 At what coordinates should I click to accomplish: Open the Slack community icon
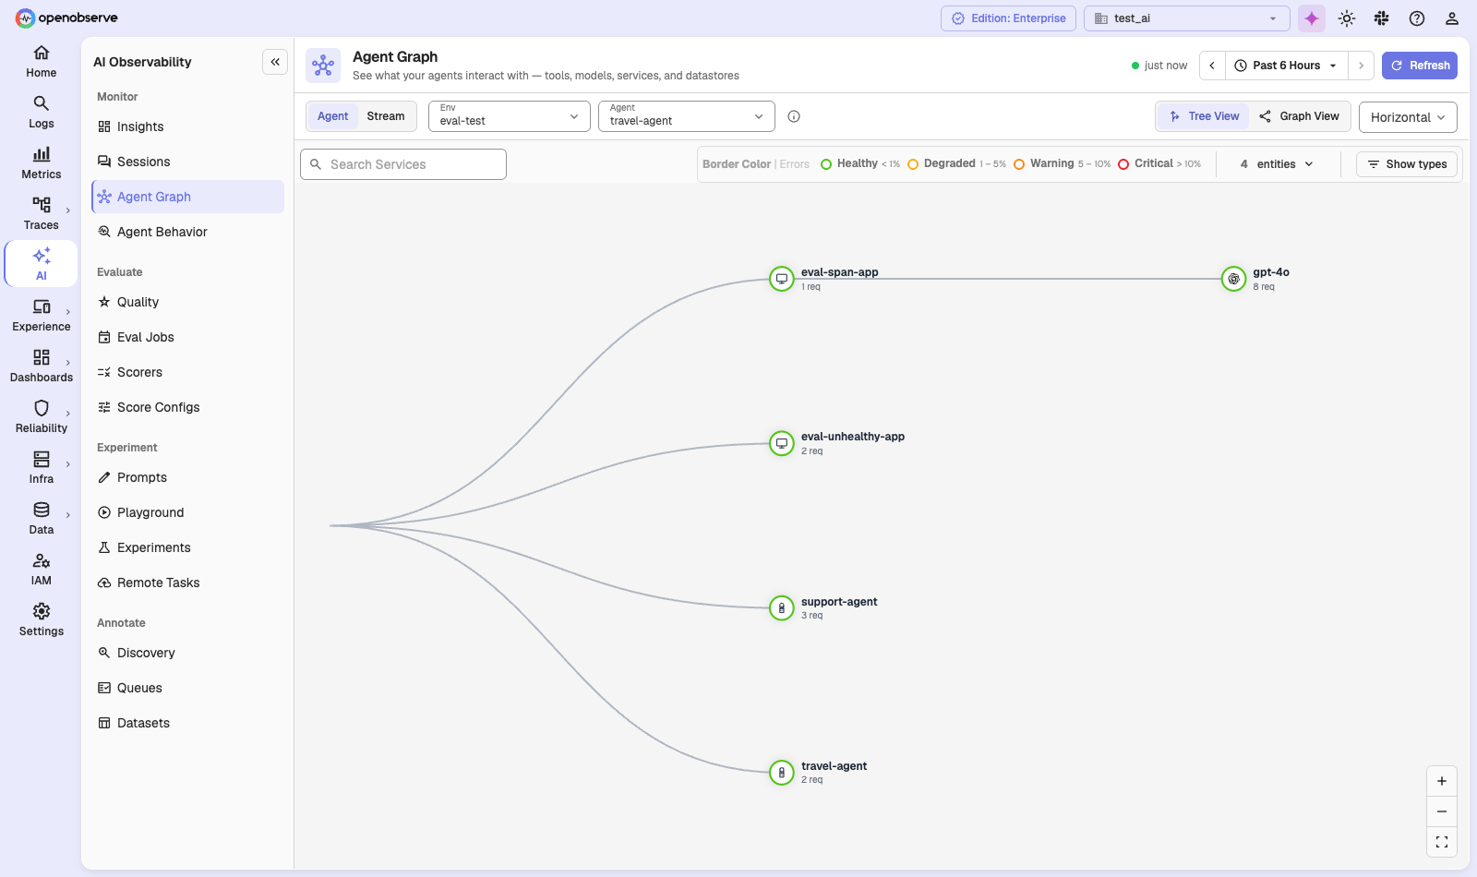click(1382, 18)
